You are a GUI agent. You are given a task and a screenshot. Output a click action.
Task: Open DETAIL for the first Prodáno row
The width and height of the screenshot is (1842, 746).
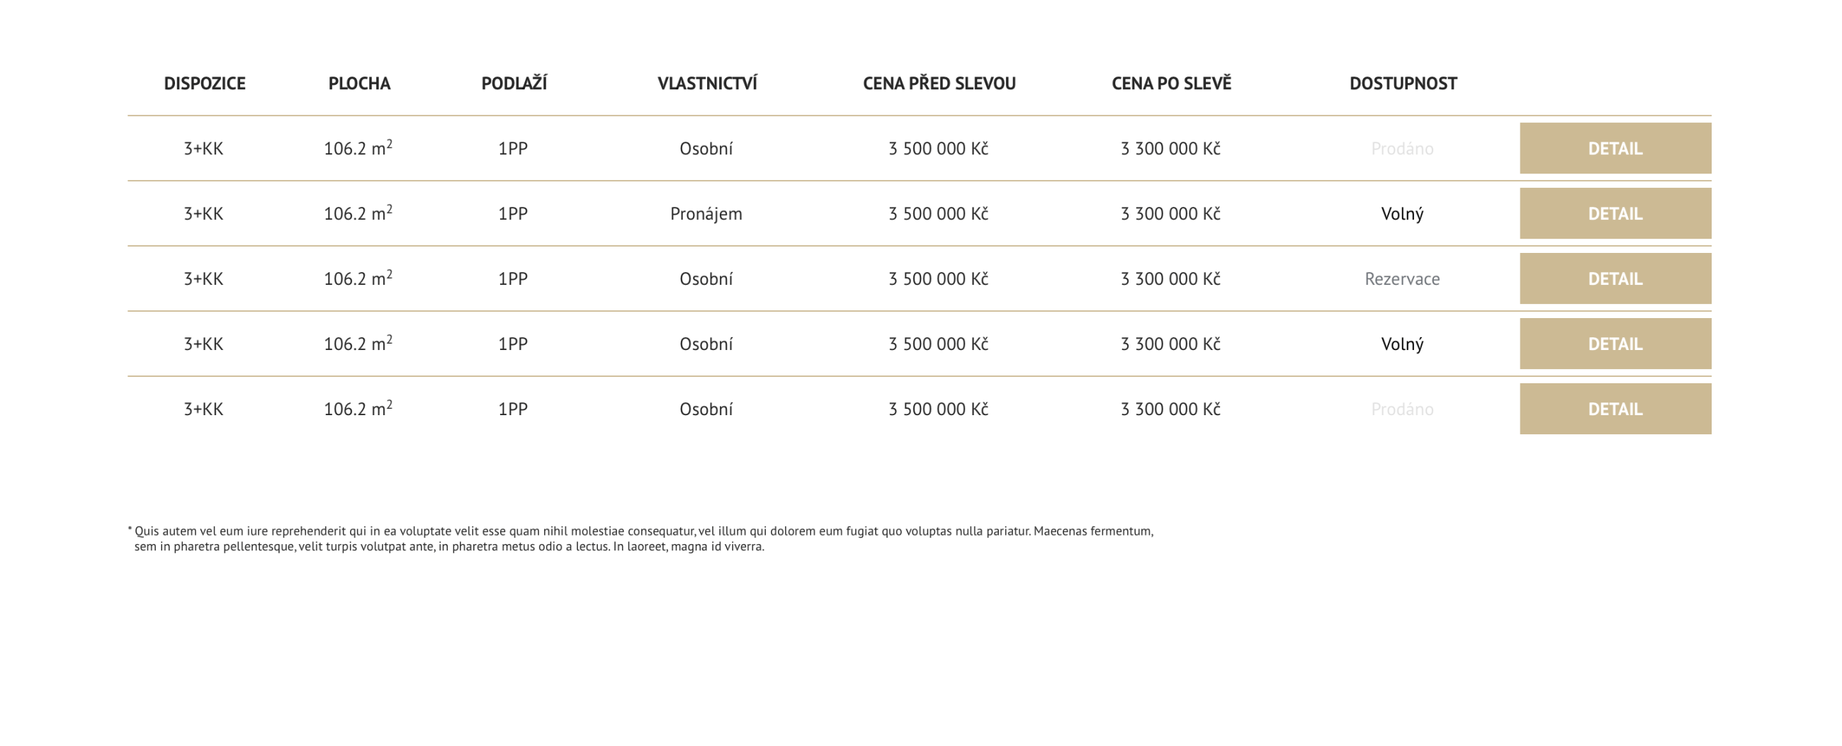coord(1615,148)
